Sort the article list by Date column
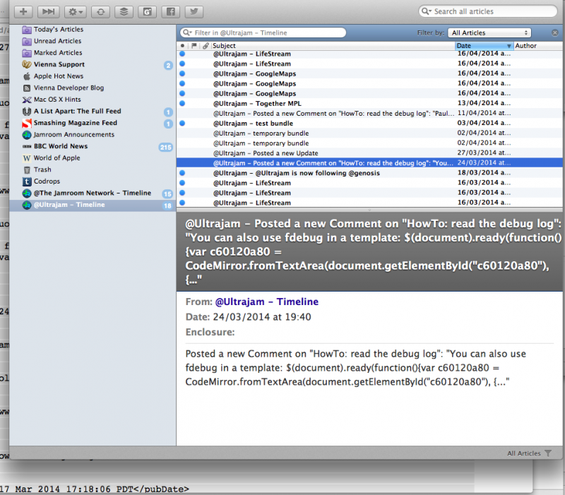This screenshot has width=565, height=495. 483,45
